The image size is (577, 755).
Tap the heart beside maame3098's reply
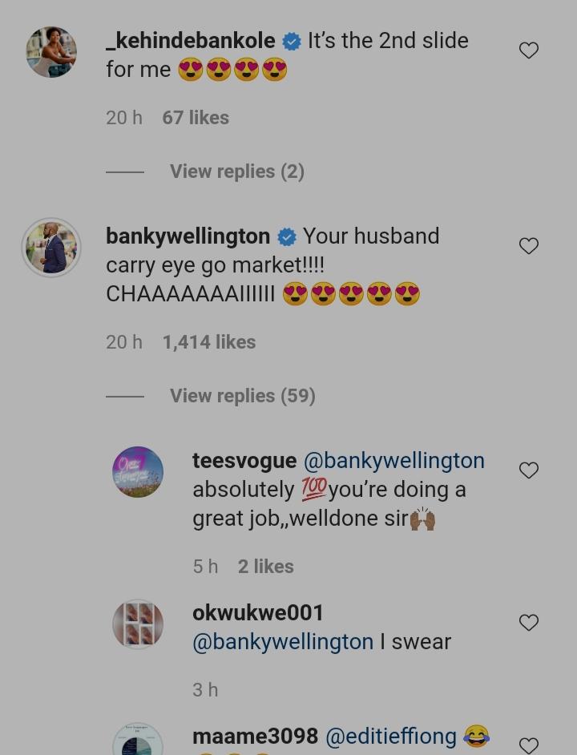[x=528, y=745]
